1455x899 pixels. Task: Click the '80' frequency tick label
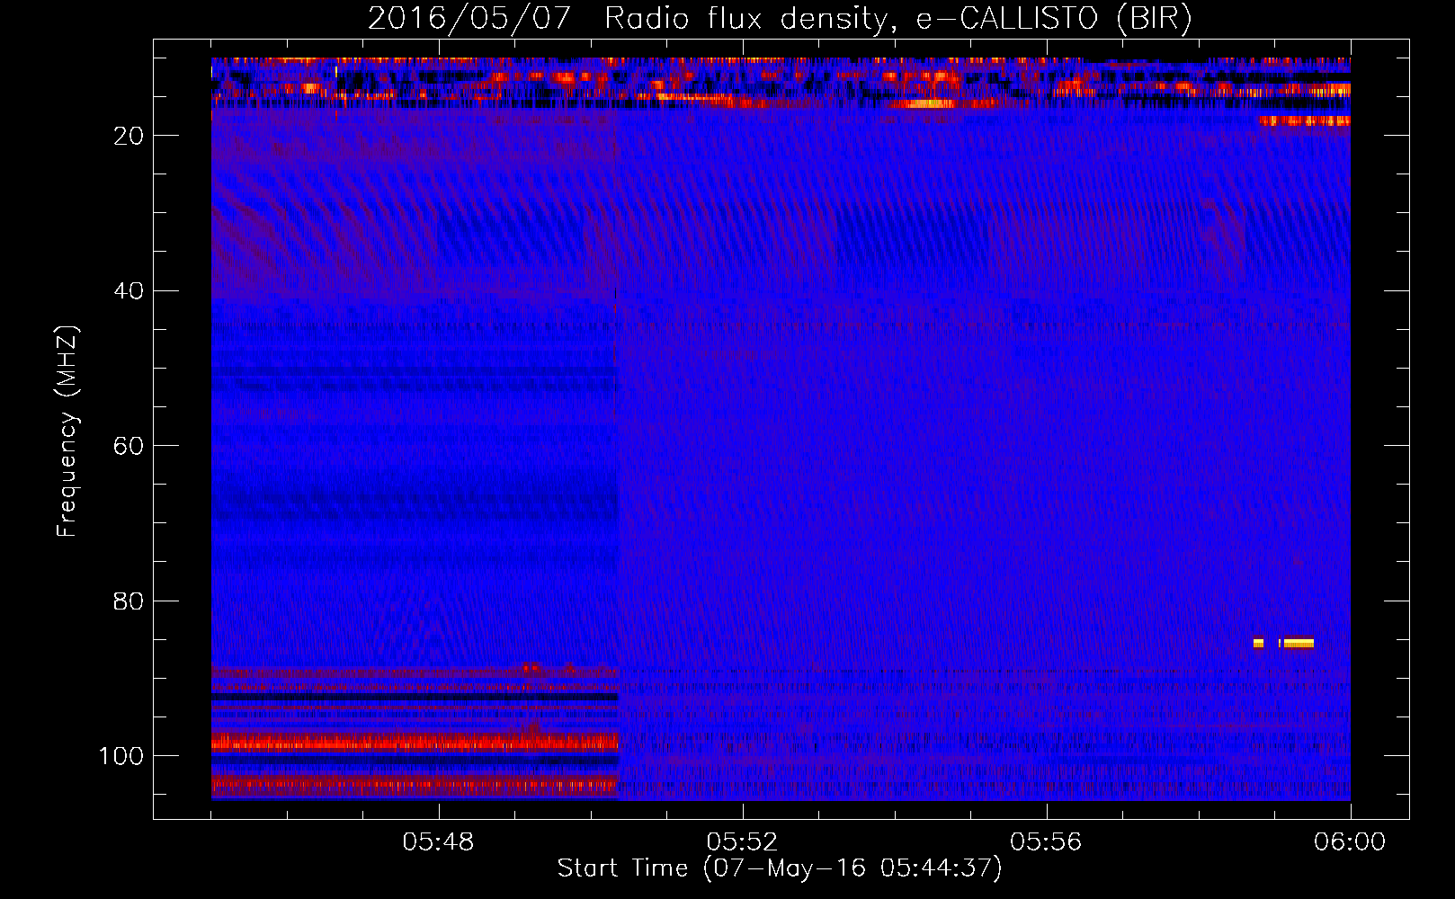click(129, 601)
